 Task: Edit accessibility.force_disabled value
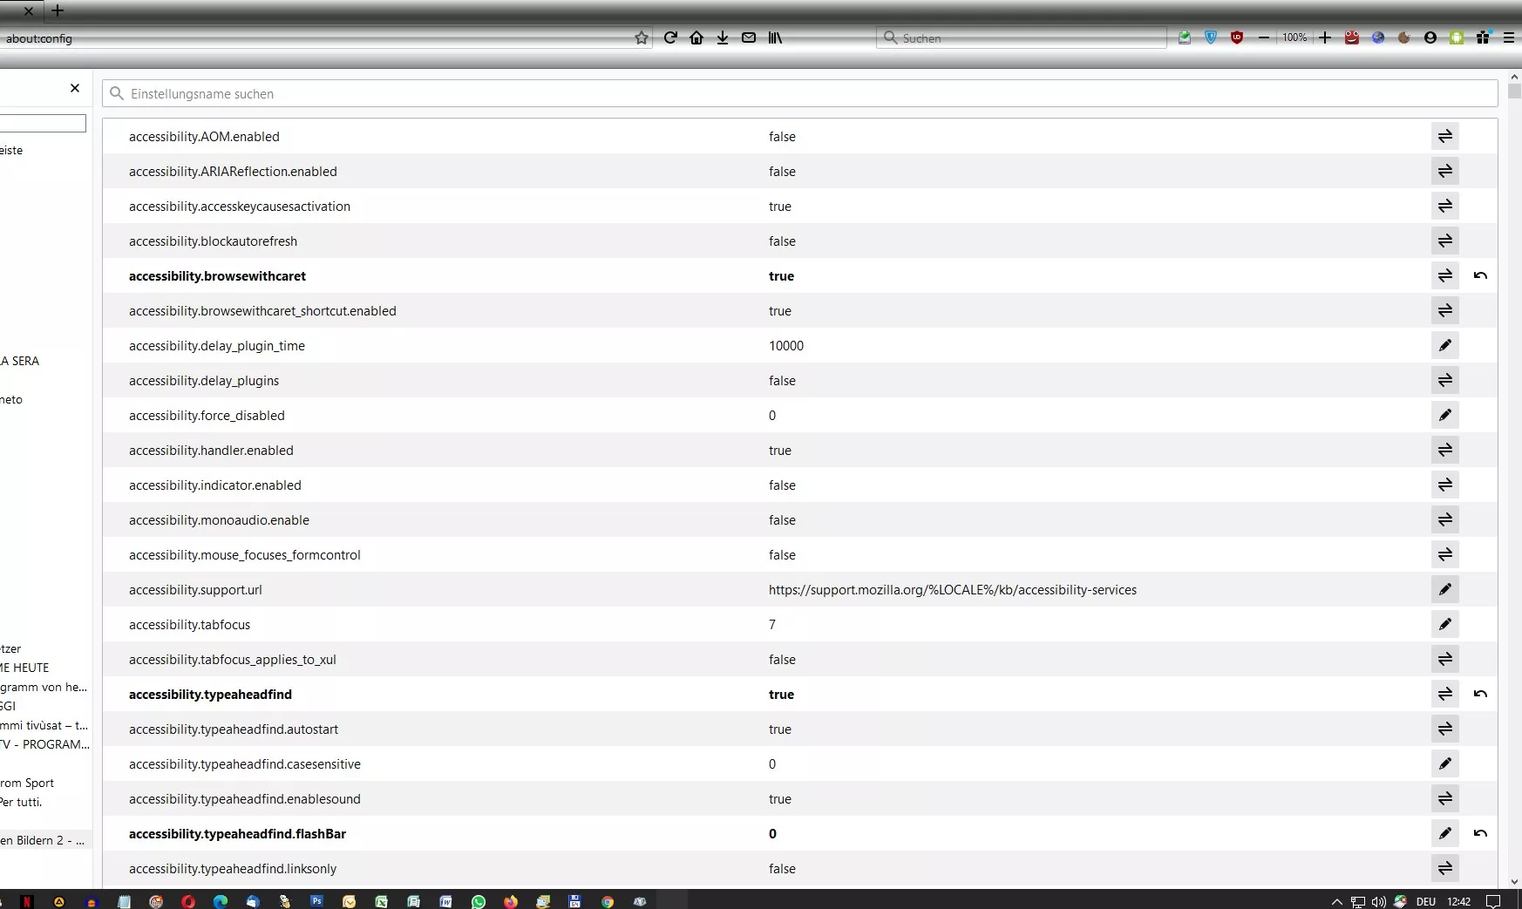(1445, 415)
